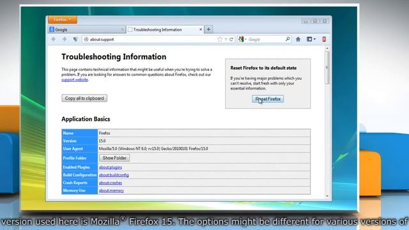
Task: Click the scroll down arrow
Action: (327, 196)
